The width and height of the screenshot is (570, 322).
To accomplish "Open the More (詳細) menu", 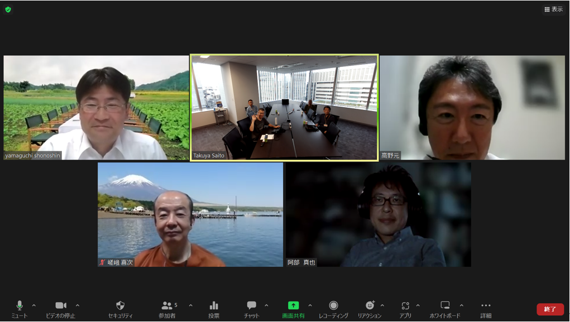I will coord(486,306).
